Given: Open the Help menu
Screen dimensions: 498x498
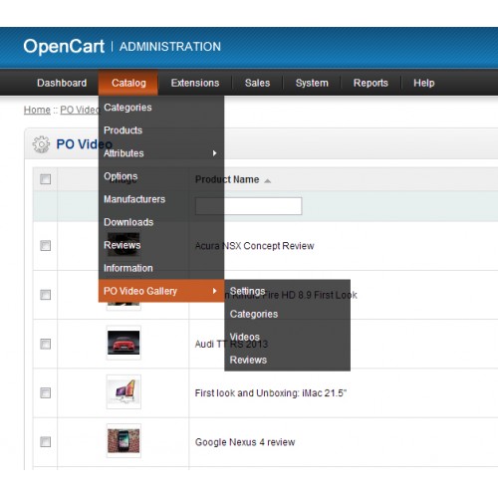Looking at the screenshot, I should pyautogui.click(x=424, y=83).
